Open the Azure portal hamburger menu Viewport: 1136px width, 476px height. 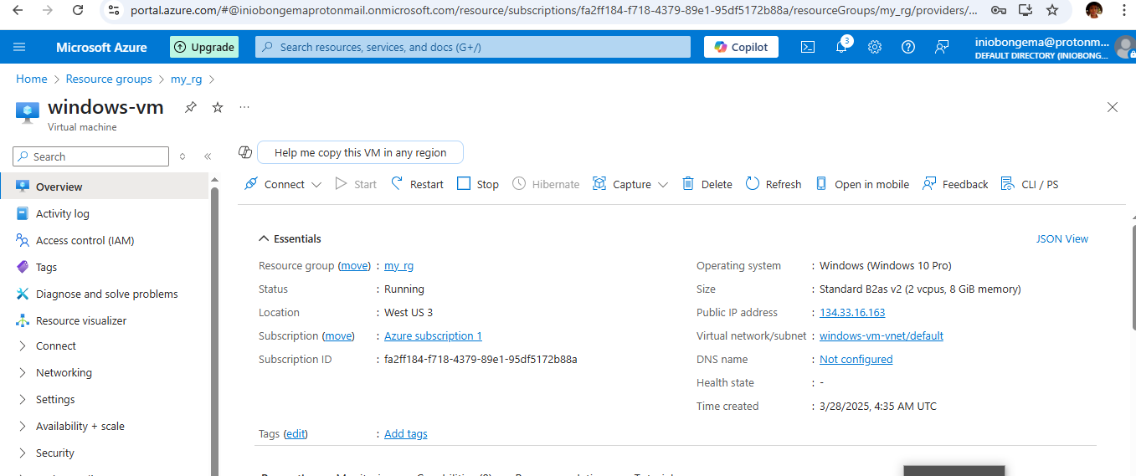(x=20, y=47)
